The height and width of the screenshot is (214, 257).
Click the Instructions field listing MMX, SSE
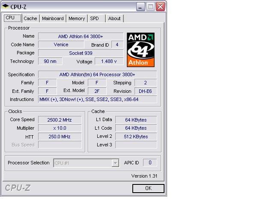pos(97,99)
